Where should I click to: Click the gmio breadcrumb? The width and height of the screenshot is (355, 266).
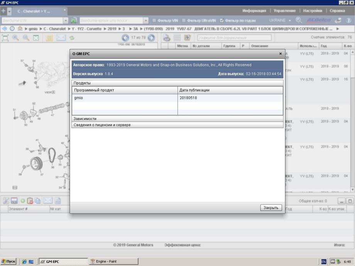point(33,29)
